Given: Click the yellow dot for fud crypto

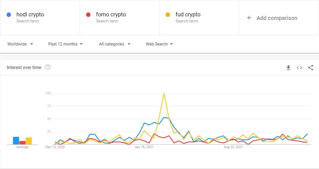Looking at the screenshot, I should tap(168, 14).
